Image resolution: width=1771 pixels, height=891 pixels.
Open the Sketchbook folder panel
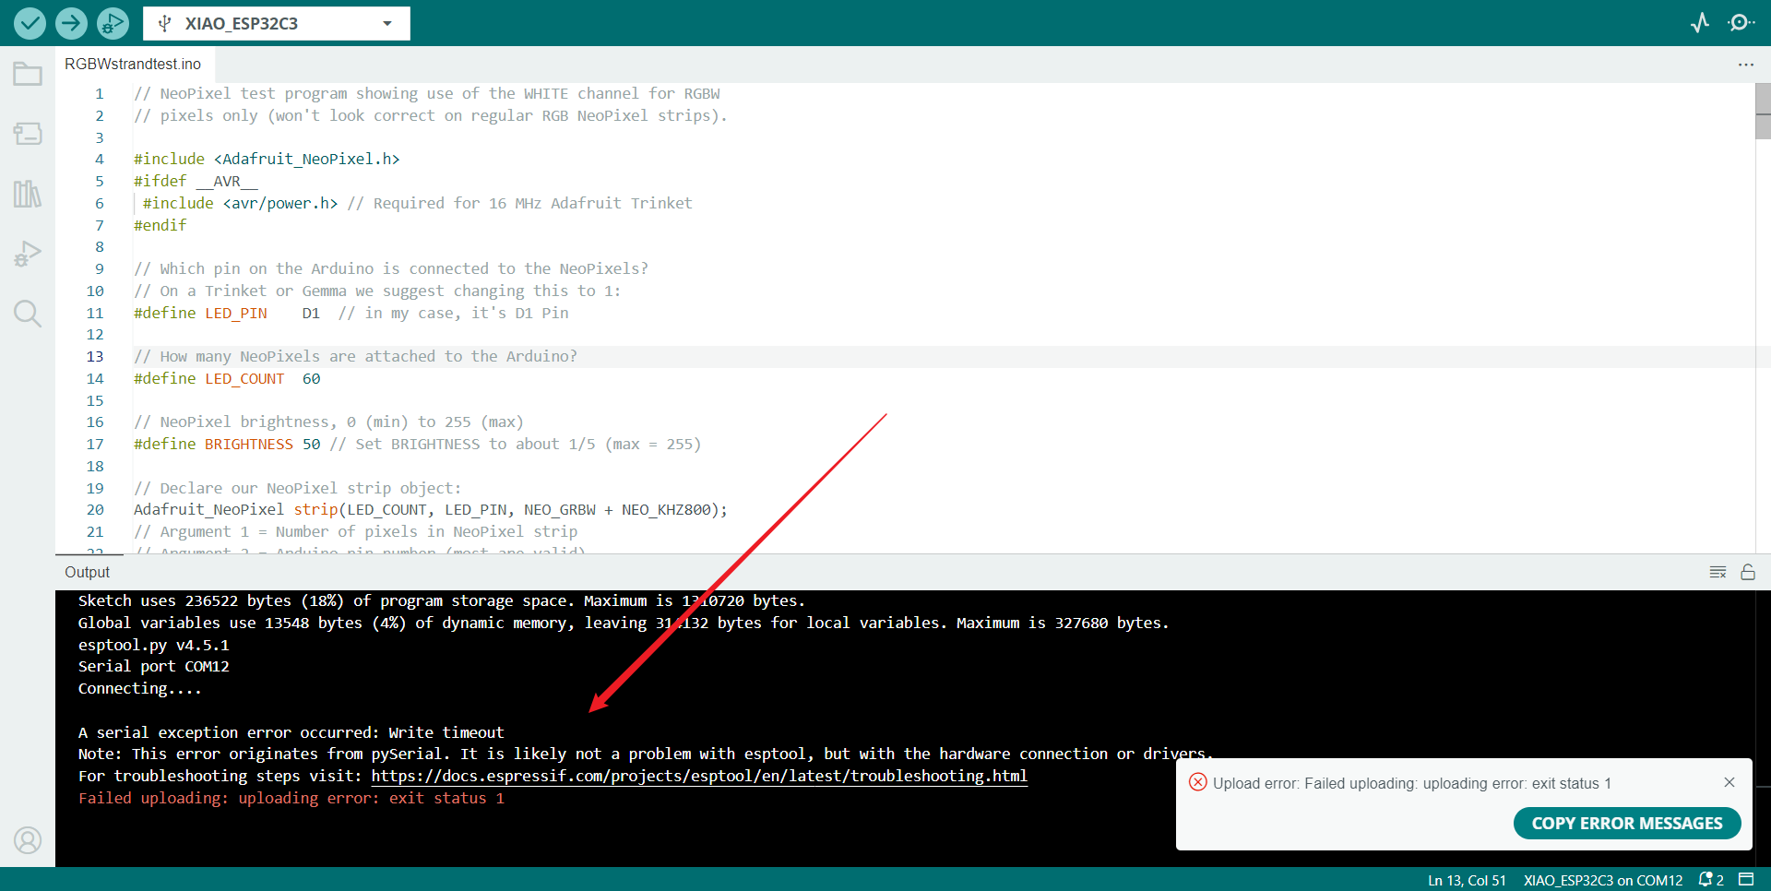[x=28, y=74]
